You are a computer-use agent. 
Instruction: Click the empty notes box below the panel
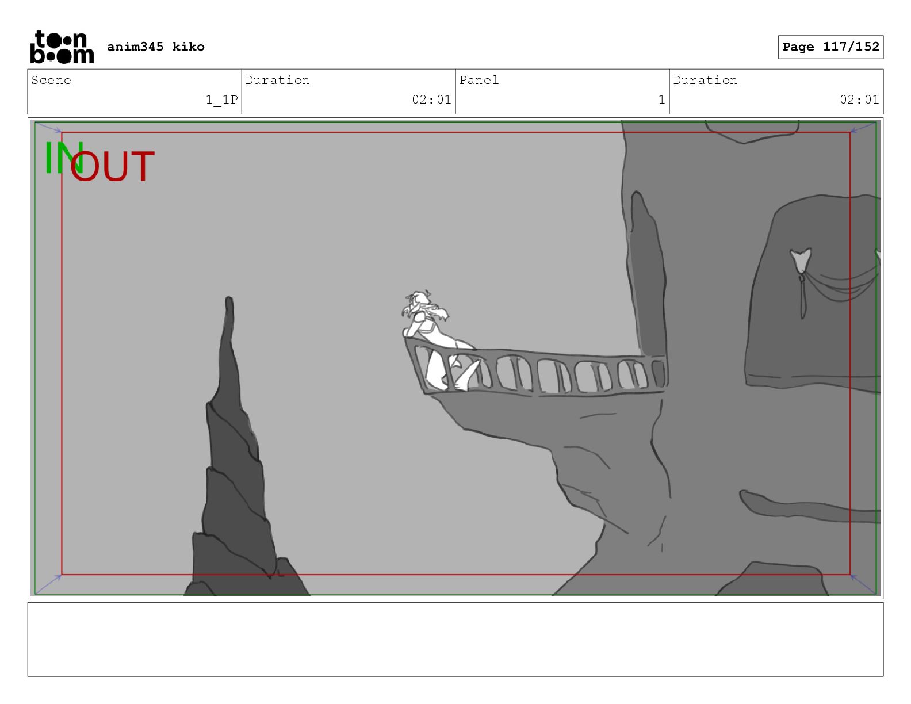click(x=455, y=639)
